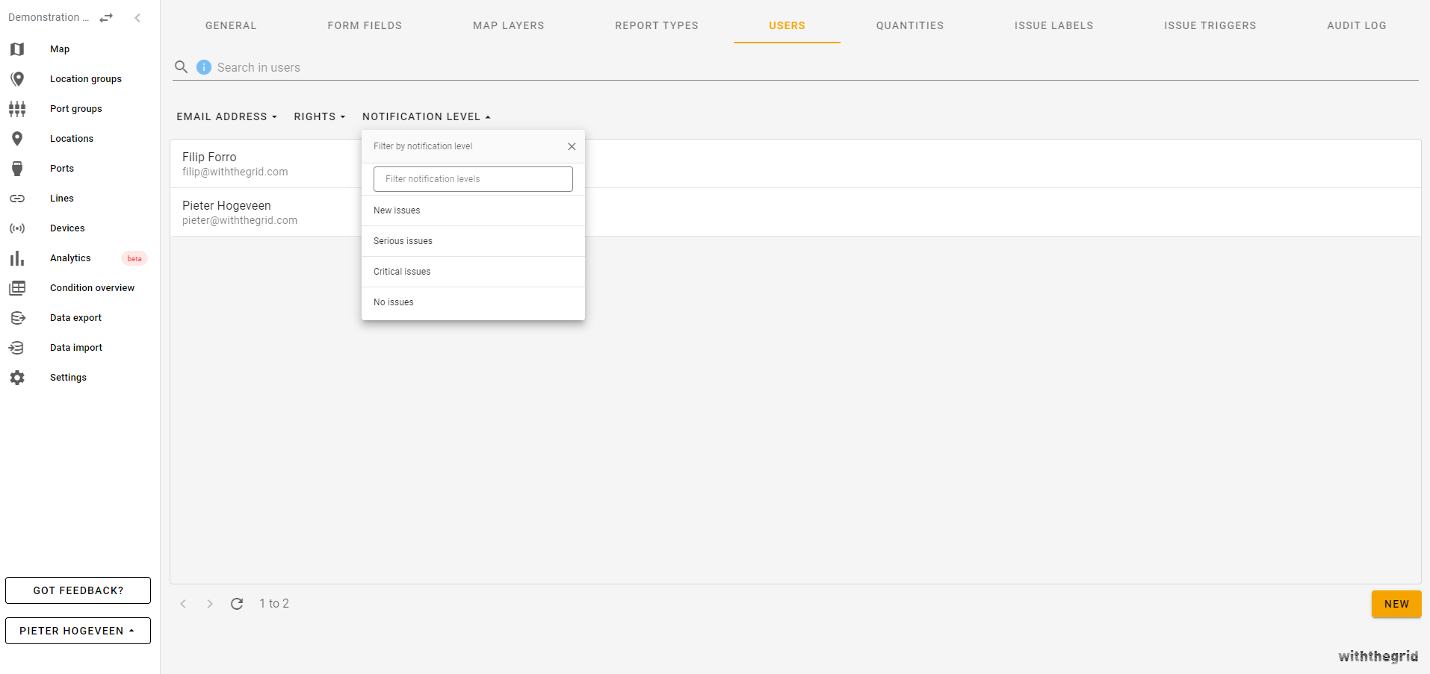
Task: Click the Got Feedback button
Action: pos(78,590)
